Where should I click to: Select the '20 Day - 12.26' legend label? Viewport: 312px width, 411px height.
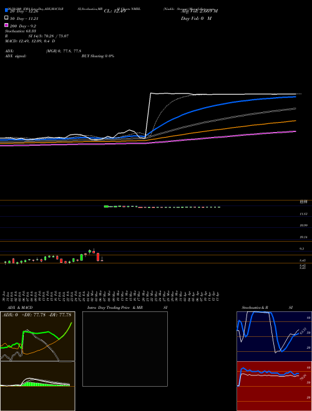point(24,11)
